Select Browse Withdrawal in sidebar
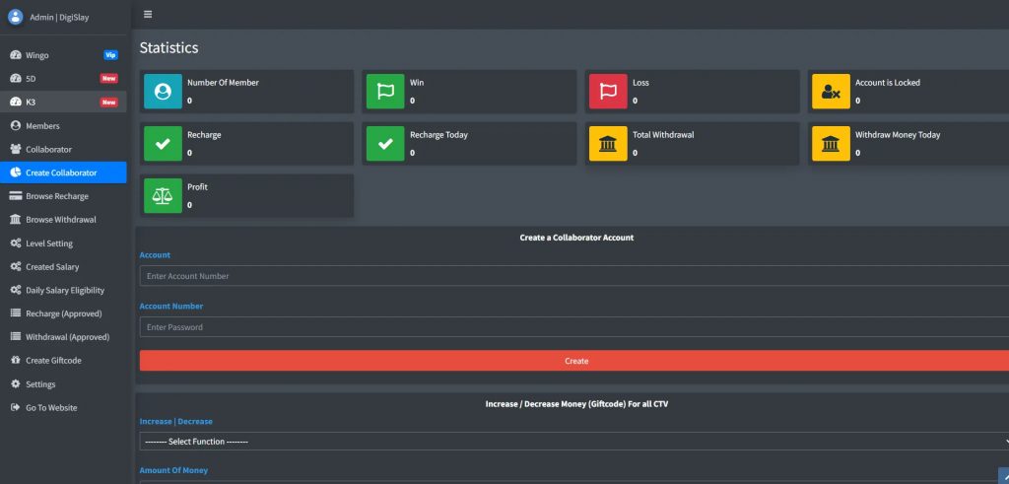1009x484 pixels. 60,220
